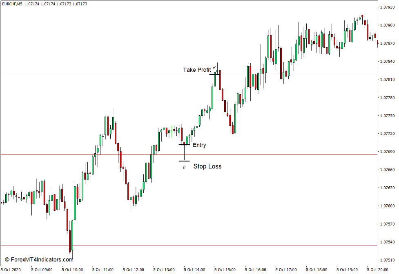The height and width of the screenshot is (274, 399).
Task: Toggle the Entry label visibility
Action: 200,145
